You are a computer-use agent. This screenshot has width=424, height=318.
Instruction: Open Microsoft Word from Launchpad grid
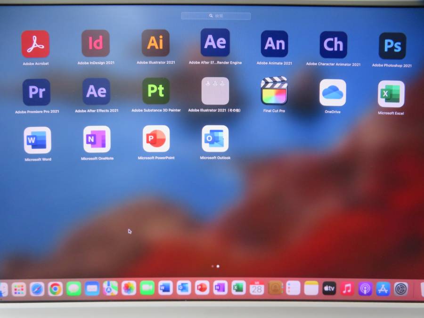coord(38,140)
